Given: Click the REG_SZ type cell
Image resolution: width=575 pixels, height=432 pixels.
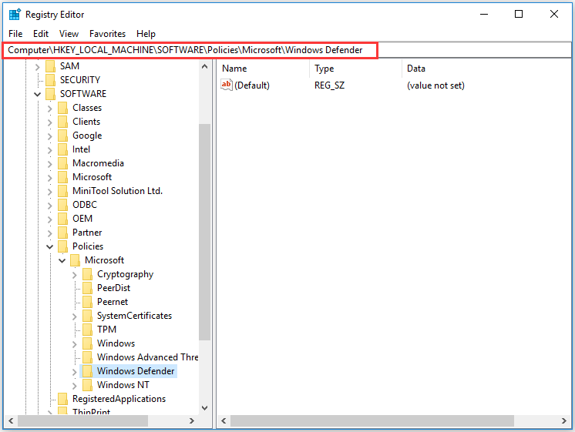Looking at the screenshot, I should click(x=329, y=85).
